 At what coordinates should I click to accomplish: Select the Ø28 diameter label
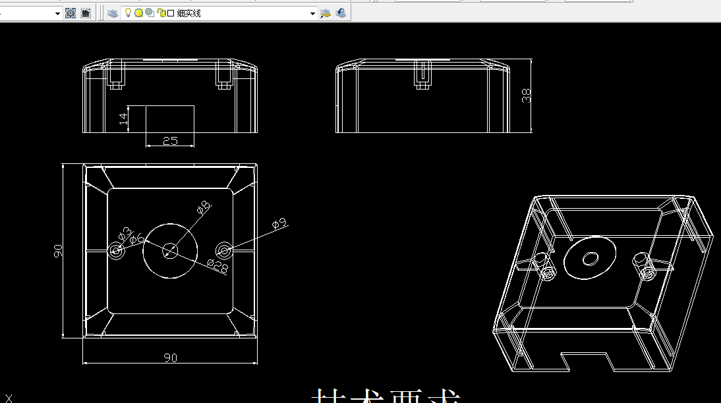(217, 265)
